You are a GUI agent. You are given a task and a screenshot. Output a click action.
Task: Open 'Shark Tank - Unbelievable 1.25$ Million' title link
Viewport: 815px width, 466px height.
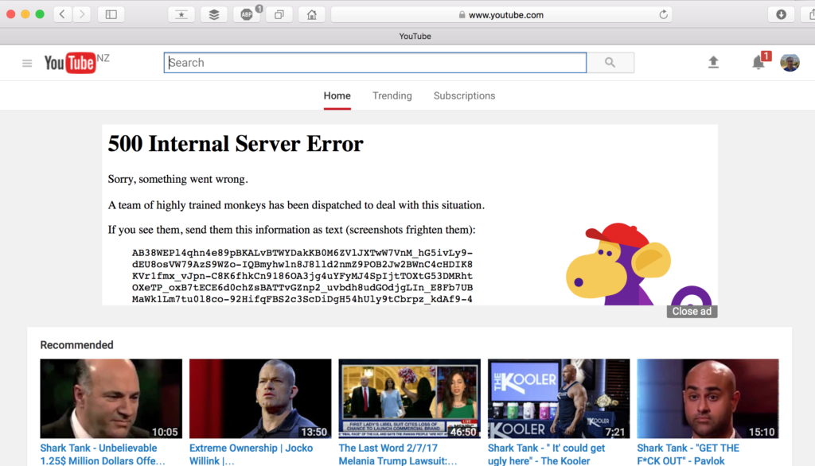pos(103,455)
